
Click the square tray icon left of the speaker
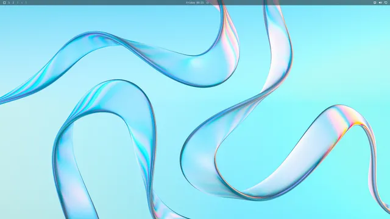tap(375, 2)
